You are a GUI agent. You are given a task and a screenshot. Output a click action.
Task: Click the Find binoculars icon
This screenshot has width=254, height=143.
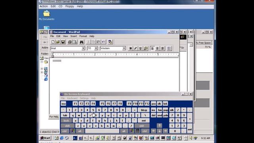click(x=81, y=42)
